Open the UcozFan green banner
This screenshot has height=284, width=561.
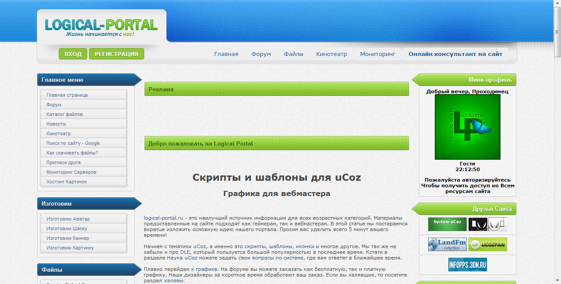tap(488, 244)
